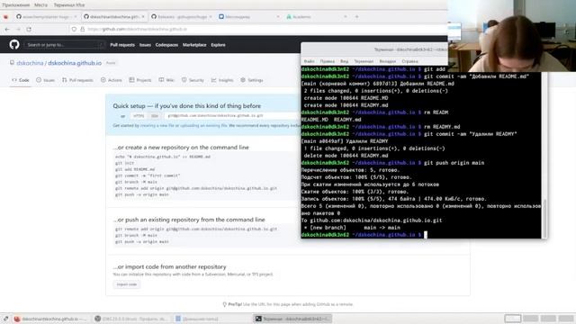
Task: Click the Import code button
Action: tap(127, 284)
